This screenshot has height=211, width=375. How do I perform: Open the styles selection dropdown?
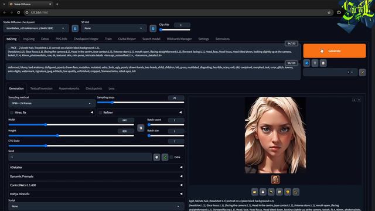(x=330, y=72)
